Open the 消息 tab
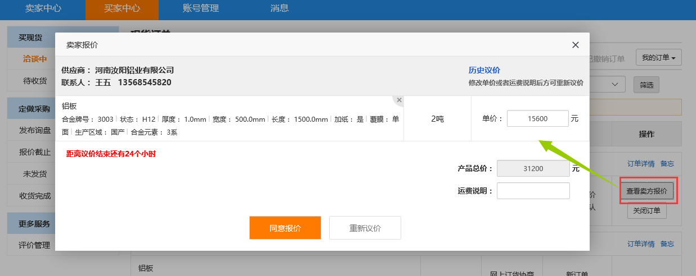This screenshot has width=696, height=276. coord(280,8)
